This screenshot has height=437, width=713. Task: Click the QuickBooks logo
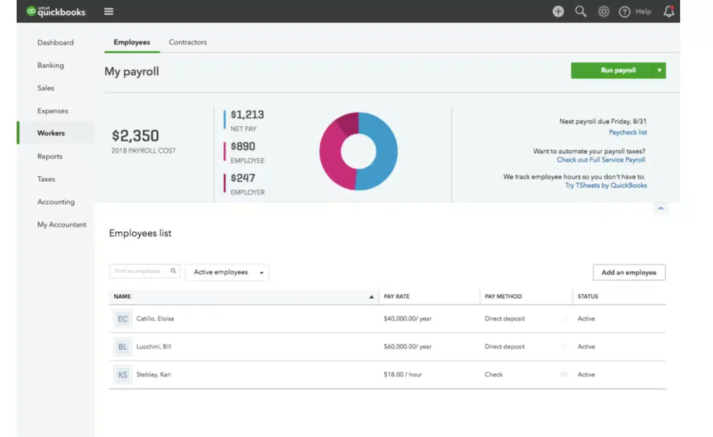(x=55, y=11)
